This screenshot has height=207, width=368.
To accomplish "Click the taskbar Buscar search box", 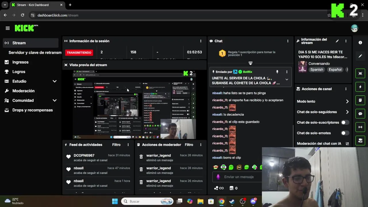I will pos(147,201).
